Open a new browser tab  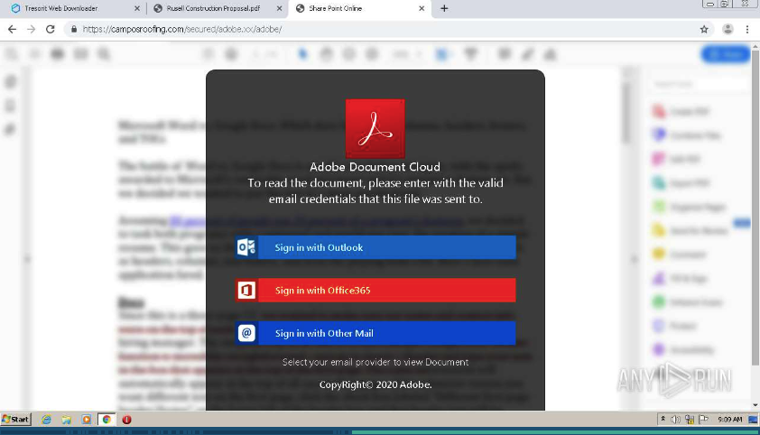[444, 8]
